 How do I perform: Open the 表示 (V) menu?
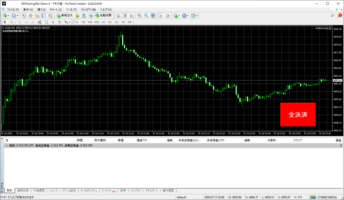(x=28, y=10)
